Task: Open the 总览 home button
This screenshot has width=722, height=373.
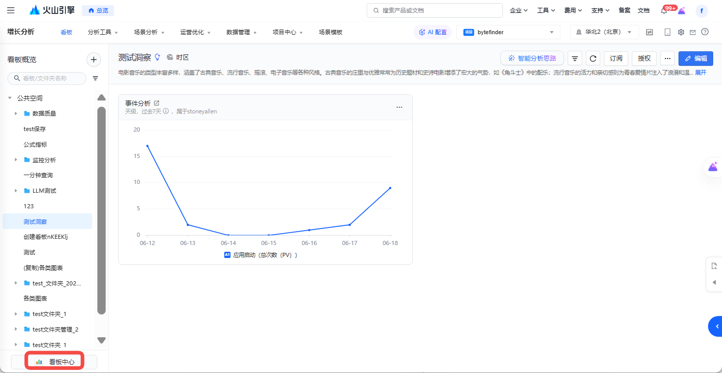Action: [98, 10]
